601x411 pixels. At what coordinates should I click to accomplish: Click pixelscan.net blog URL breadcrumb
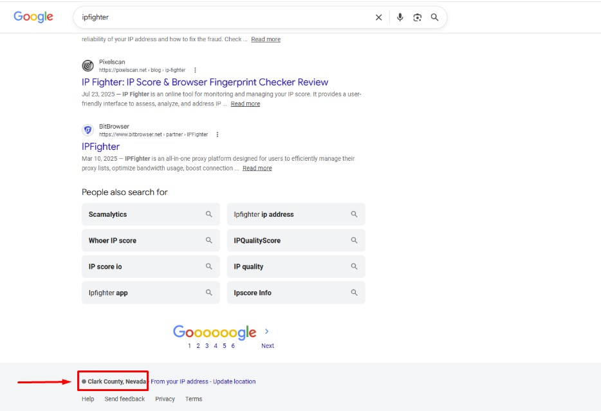[142, 70]
